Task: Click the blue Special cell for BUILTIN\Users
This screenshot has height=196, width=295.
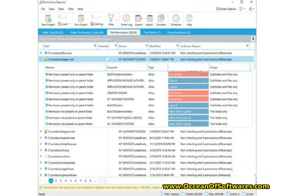Action: [188, 105]
